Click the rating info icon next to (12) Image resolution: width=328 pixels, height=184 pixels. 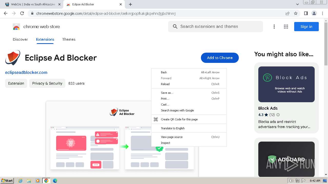point(278,115)
